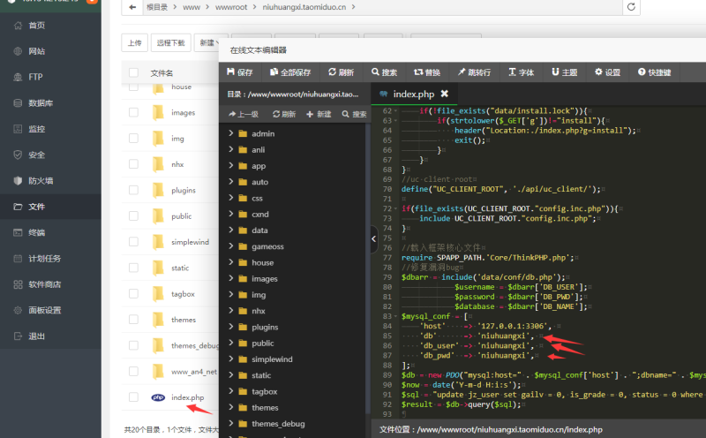
Task: Open 快捷键 shortcuts help in the editor toolbar
Action: pos(654,72)
